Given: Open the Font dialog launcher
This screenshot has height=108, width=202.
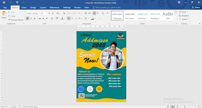Looking at the screenshot, I should pyautogui.click(x=65, y=24).
